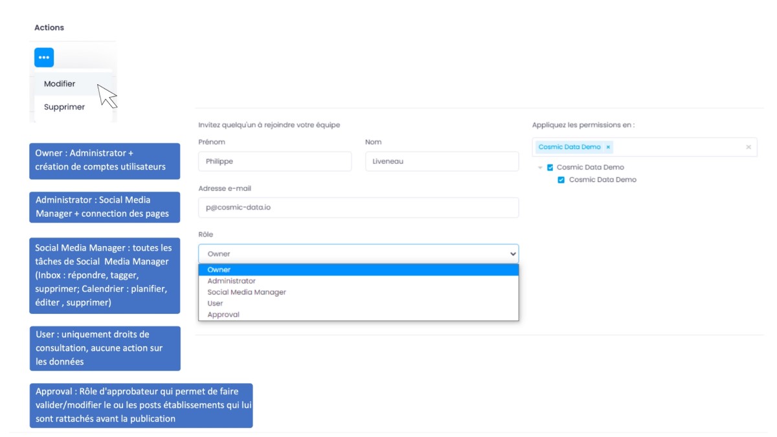The width and height of the screenshot is (777, 437).
Task: Open the Rôle dropdown select box
Action: (358, 254)
